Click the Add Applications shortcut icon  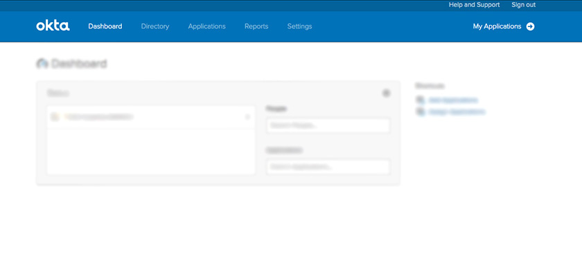coord(420,100)
